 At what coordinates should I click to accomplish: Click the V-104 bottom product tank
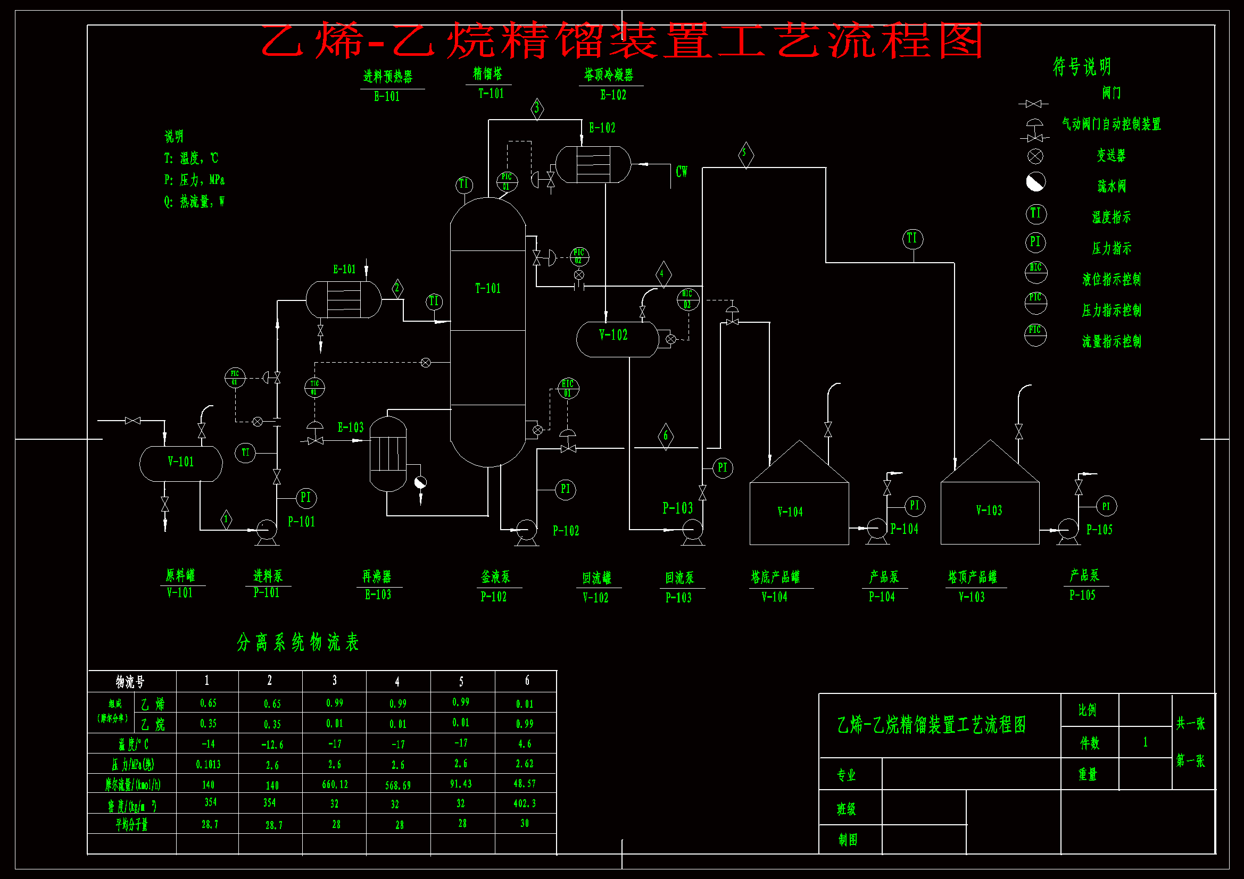(x=799, y=511)
